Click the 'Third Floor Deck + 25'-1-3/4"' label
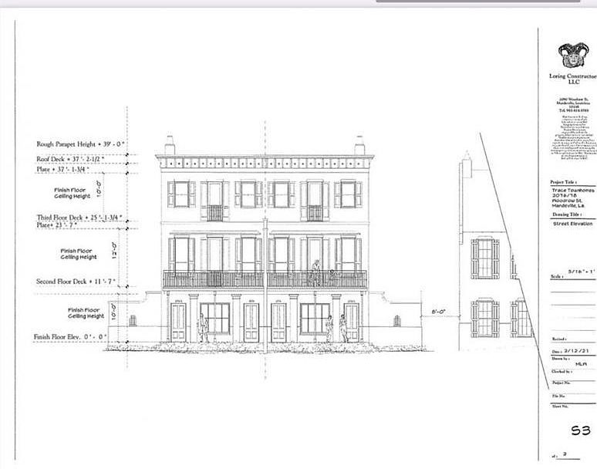 [x=79, y=218]
